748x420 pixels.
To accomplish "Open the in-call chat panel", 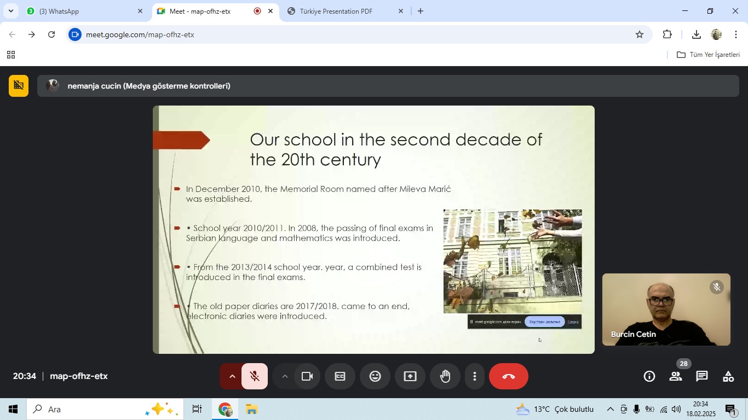I will pos(702,376).
